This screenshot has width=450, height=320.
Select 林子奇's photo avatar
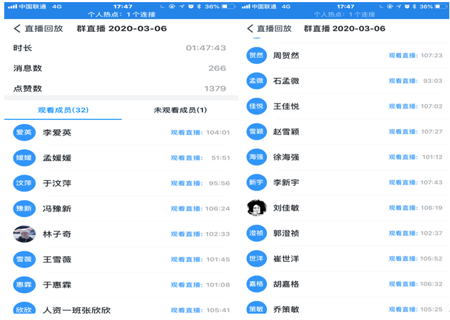pos(24,234)
